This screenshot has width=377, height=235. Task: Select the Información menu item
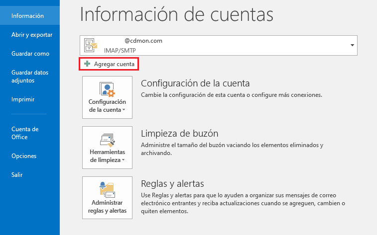click(x=28, y=16)
